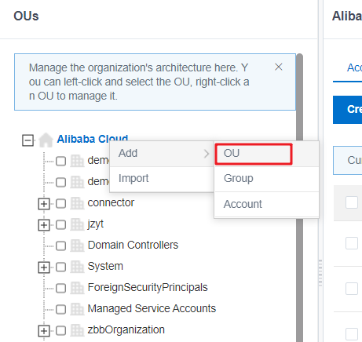362x342 pixels.
Task: Click the blue Cre... button on right panel
Action: coord(347,110)
